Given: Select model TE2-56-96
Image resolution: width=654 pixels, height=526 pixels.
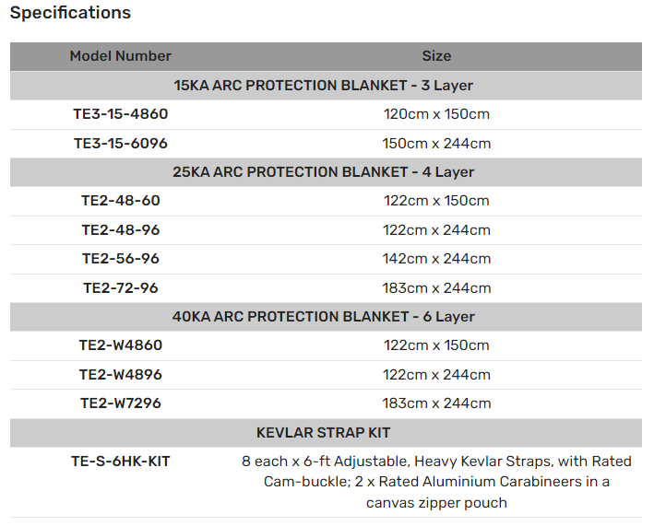Looking at the screenshot, I should 121,259.
